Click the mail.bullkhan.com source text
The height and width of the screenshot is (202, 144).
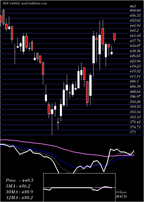[34, 3]
